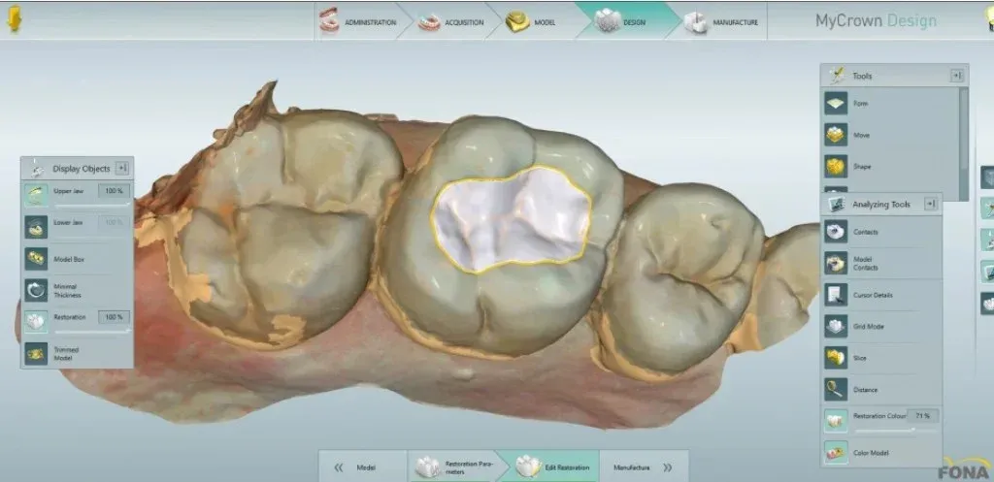
Task: Switch to the Acquisition phase tab
Action: click(x=451, y=22)
